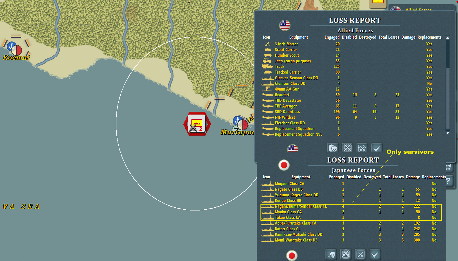
Task: Click the Truck equipment icon
Action: pos(267,67)
